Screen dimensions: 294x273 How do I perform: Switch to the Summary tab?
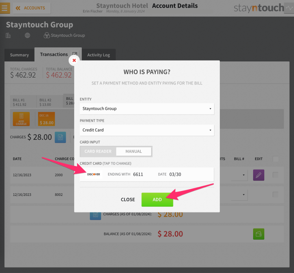pyautogui.click(x=19, y=55)
